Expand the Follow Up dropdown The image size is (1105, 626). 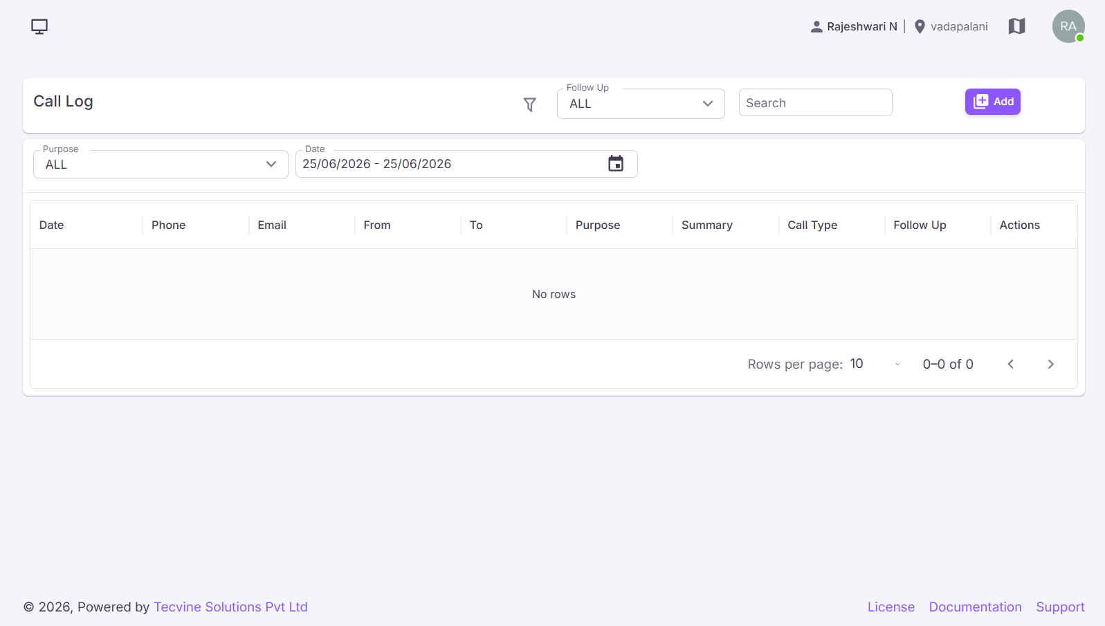(641, 104)
